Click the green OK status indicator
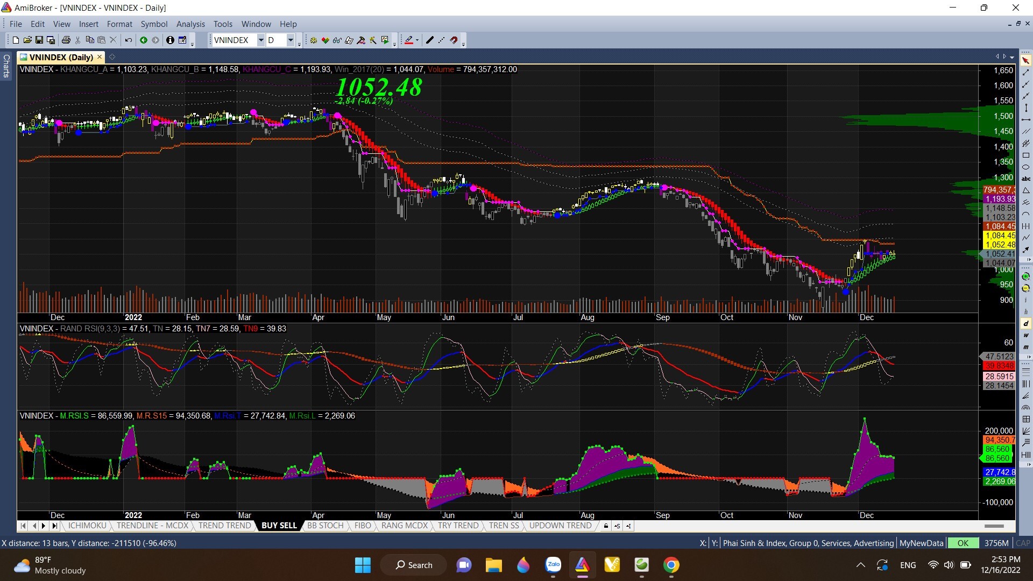The height and width of the screenshot is (581, 1033). [963, 543]
